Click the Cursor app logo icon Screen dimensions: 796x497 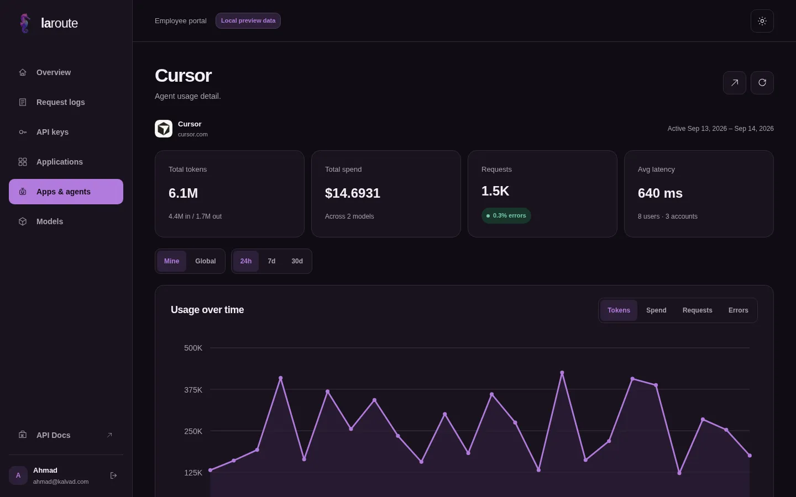(164, 129)
